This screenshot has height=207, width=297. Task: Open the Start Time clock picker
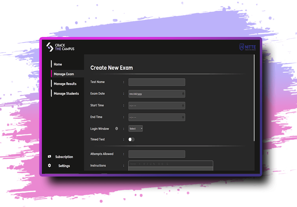tap(183, 106)
